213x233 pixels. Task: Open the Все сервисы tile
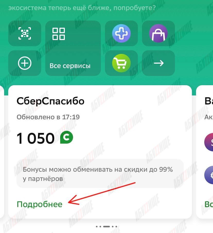coord(73,48)
